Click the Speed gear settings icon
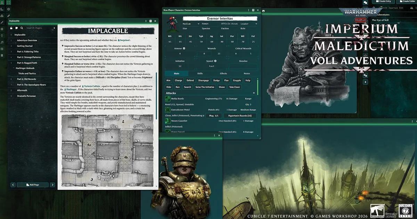This screenshot has width=417, height=219. click(x=215, y=61)
